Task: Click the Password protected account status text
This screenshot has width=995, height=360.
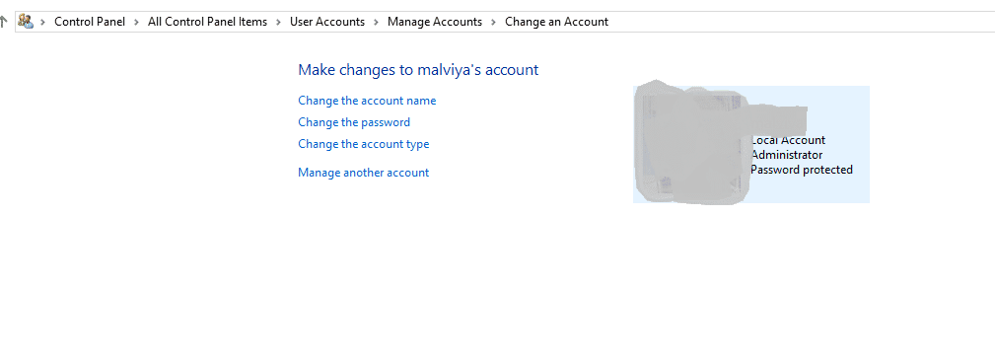Action: pyautogui.click(x=802, y=170)
